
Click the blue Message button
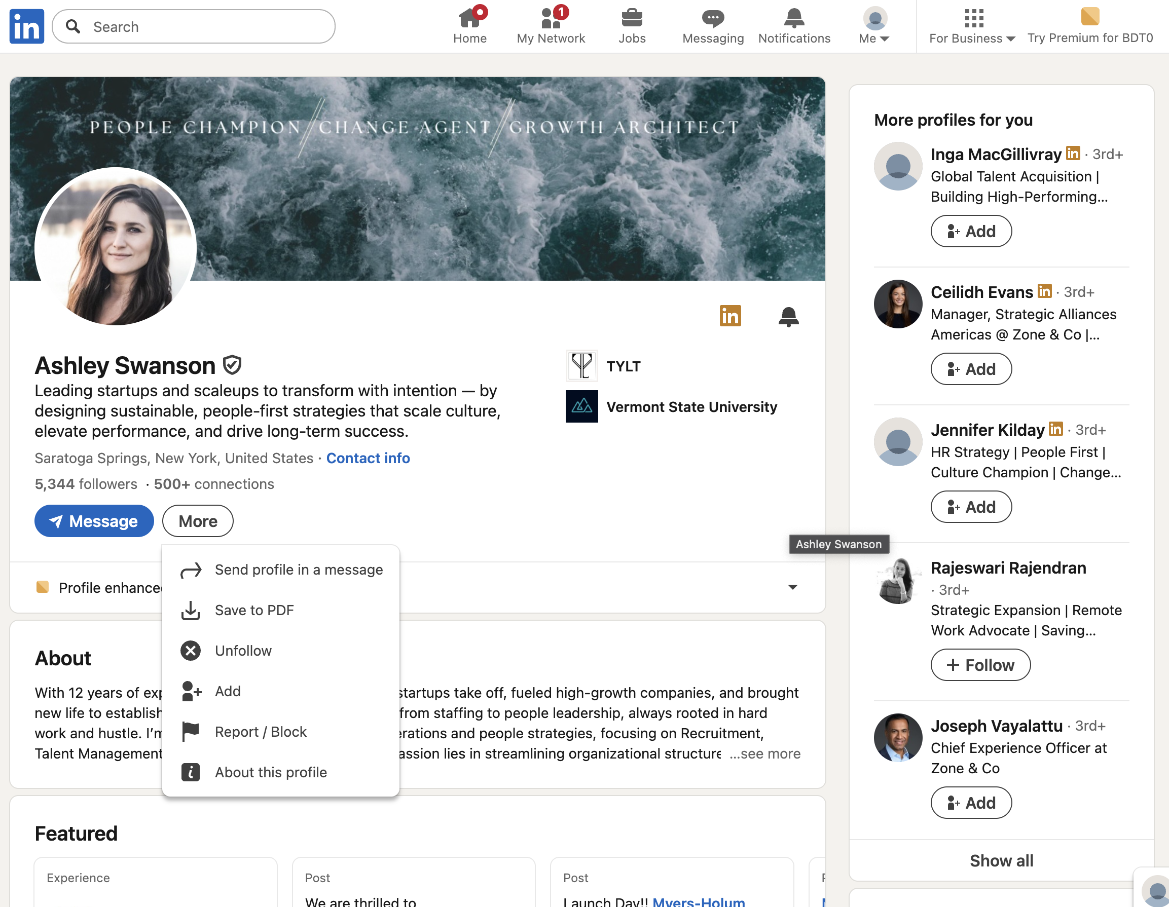point(94,521)
